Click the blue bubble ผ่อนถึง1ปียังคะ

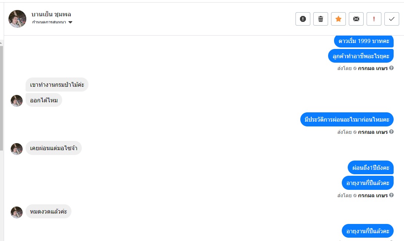click(370, 168)
